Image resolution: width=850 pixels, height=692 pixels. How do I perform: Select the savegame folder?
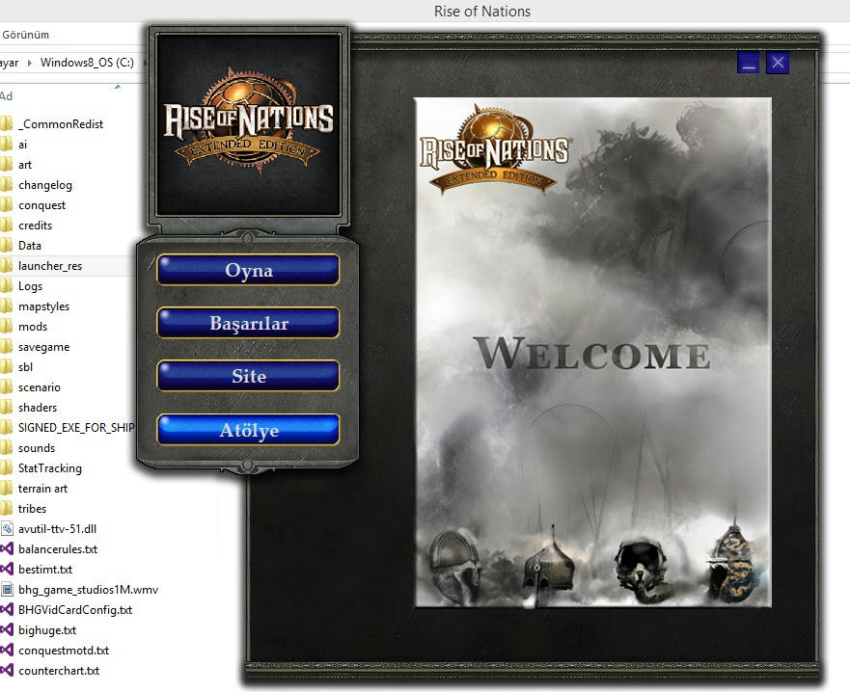click(x=44, y=347)
